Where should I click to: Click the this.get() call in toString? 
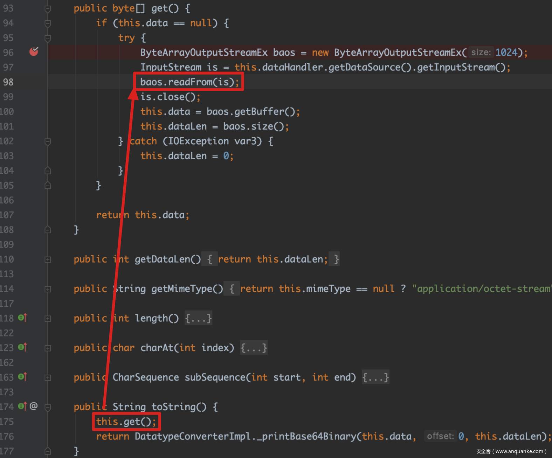coord(126,422)
